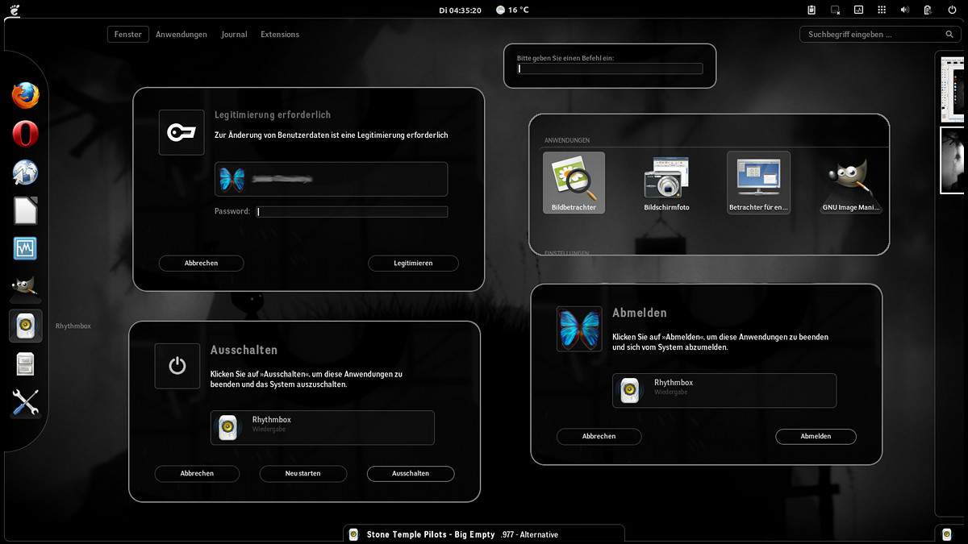Screen dimensions: 968x544
Task: Open the battery indicator in top bar
Action: [x=928, y=10]
